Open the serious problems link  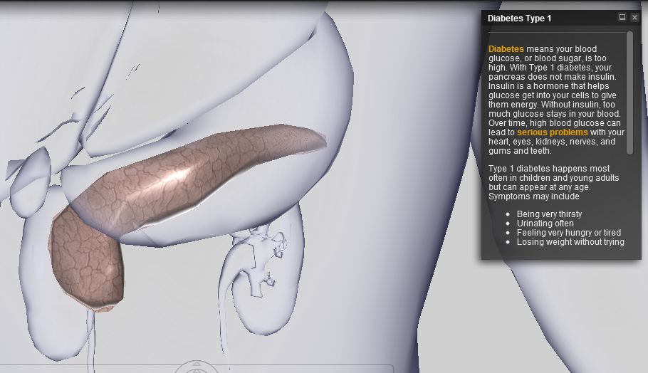pyautogui.click(x=552, y=132)
